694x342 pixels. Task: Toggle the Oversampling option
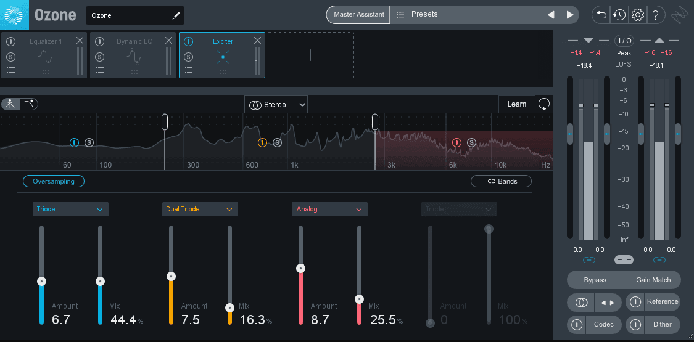(x=54, y=181)
